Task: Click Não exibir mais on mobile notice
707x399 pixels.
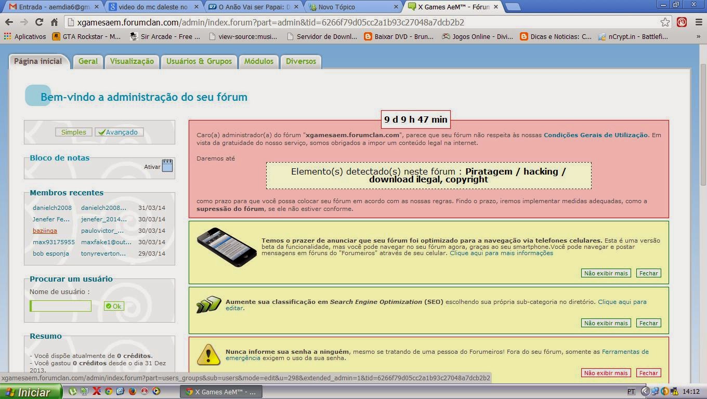Action: point(606,273)
